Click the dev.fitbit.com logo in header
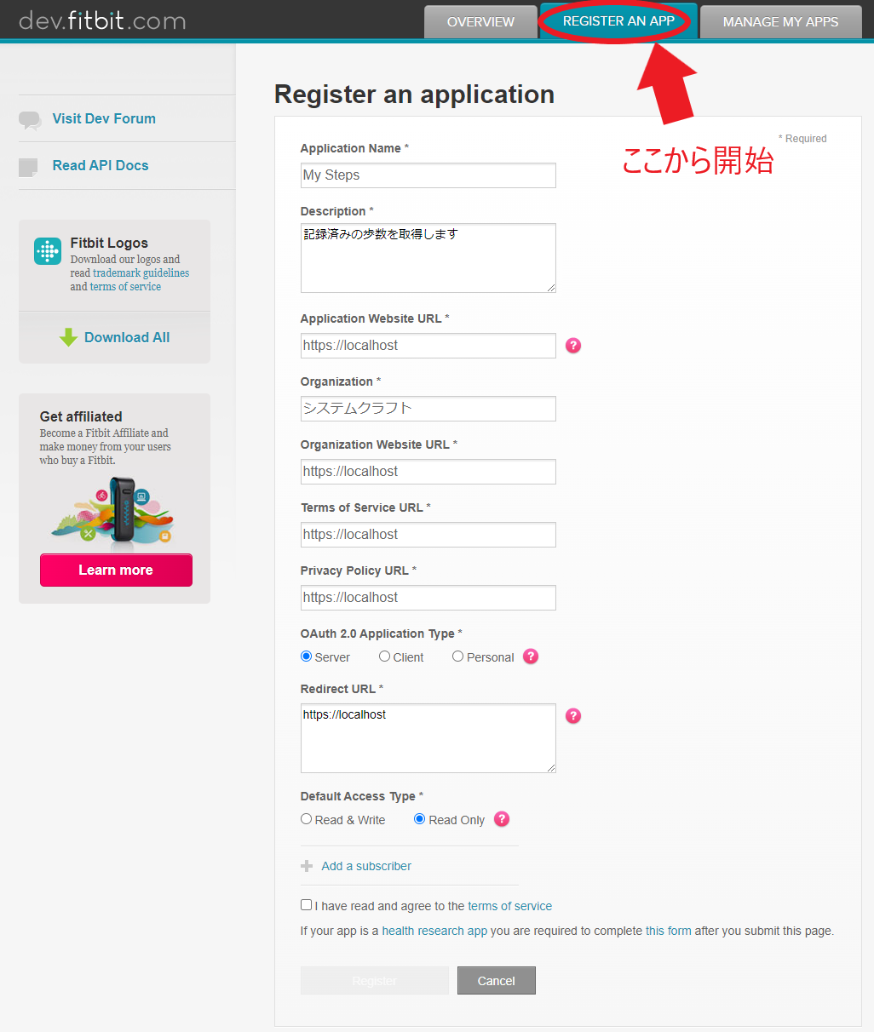 pos(102,20)
